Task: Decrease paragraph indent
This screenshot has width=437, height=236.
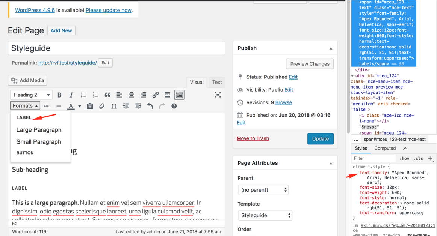Action: (126, 106)
